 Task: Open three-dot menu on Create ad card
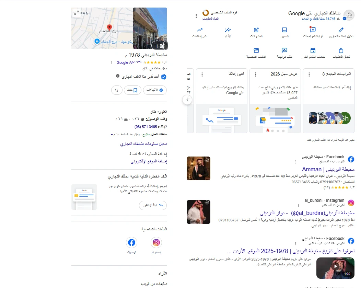point(202,74)
